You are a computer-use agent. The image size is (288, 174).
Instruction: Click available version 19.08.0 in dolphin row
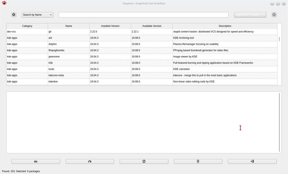pyautogui.click(x=136, y=44)
